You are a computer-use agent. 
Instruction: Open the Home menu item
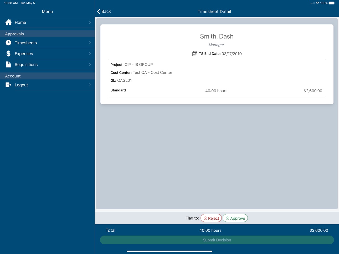point(47,22)
